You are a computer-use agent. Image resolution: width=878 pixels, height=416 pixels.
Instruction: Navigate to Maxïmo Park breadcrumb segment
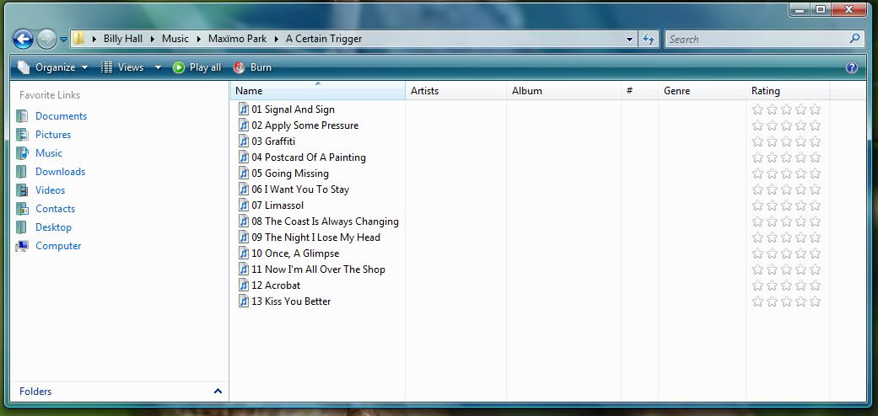point(237,39)
